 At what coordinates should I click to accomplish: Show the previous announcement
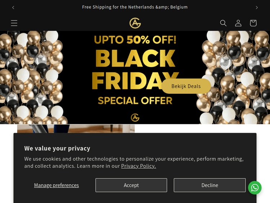(13, 8)
